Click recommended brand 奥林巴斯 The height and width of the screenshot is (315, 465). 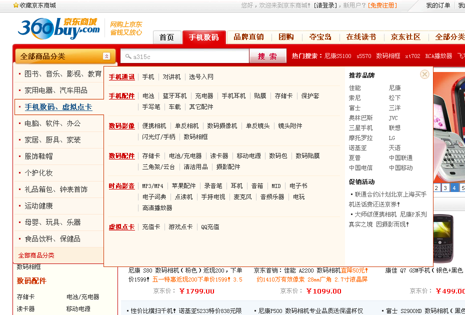pos(360,118)
